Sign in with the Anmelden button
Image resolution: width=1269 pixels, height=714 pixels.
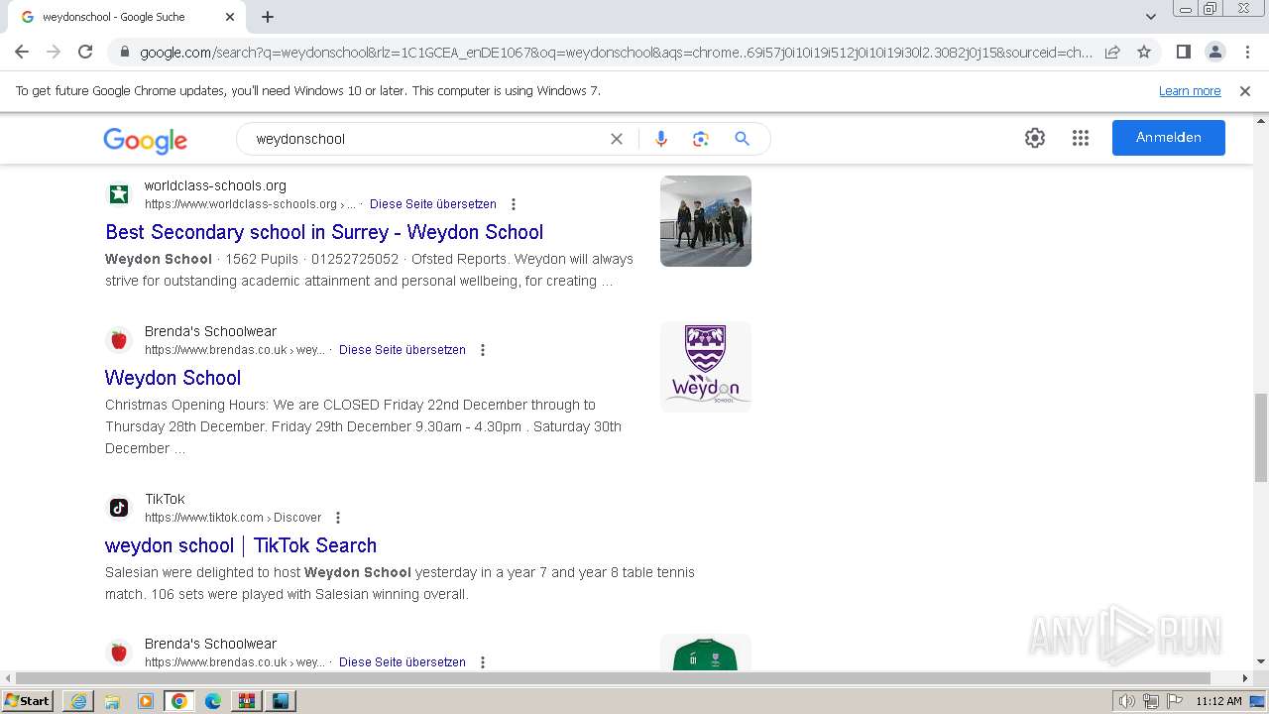point(1169,138)
